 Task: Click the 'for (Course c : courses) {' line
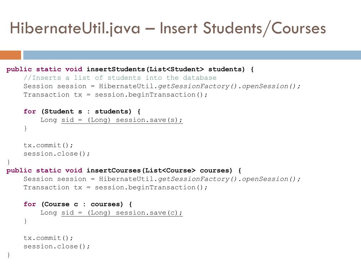78,204
